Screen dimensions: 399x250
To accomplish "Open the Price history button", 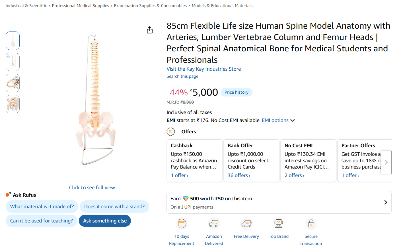I will (x=236, y=92).
